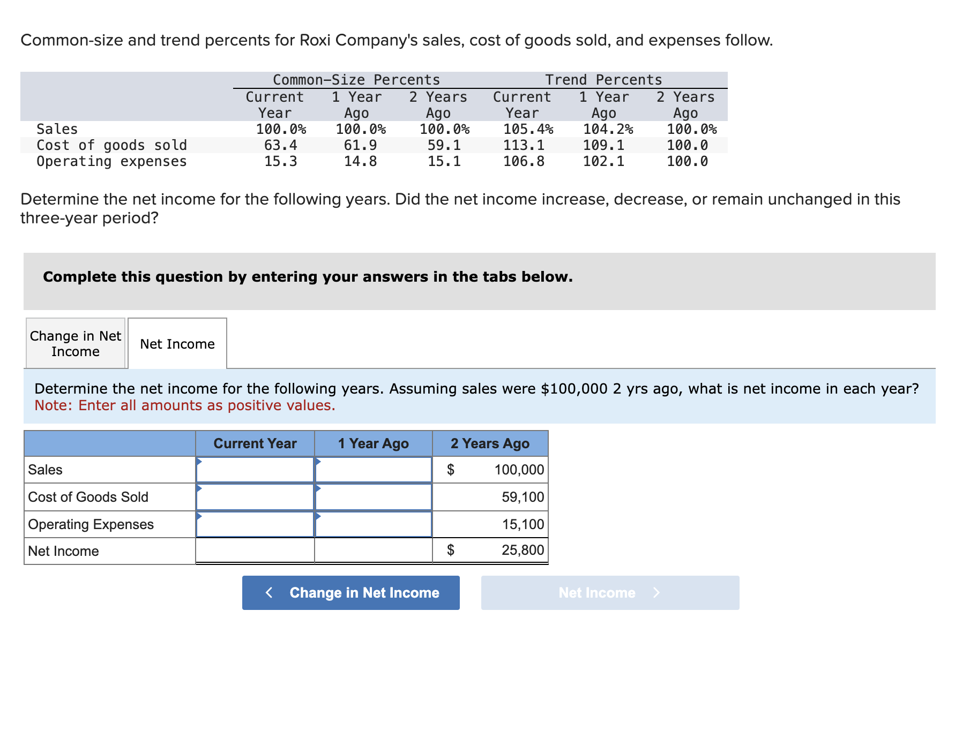Image resolution: width=955 pixels, height=739 pixels.
Task: Open the Change in Net Income tab
Action: pyautogui.click(x=75, y=343)
